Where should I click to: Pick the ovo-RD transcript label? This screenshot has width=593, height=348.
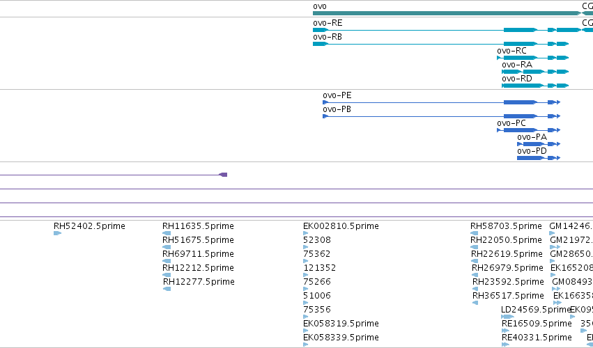[x=516, y=79]
